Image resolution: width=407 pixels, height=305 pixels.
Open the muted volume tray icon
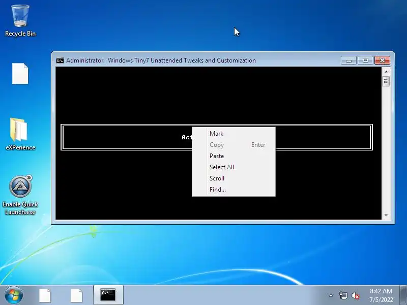[356, 295]
